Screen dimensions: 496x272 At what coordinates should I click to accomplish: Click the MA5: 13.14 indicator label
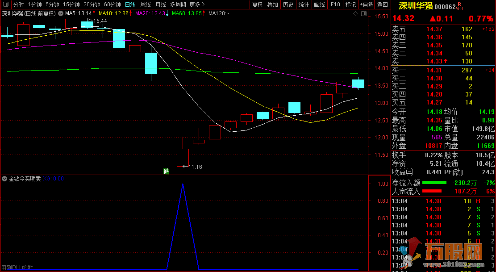80,13
